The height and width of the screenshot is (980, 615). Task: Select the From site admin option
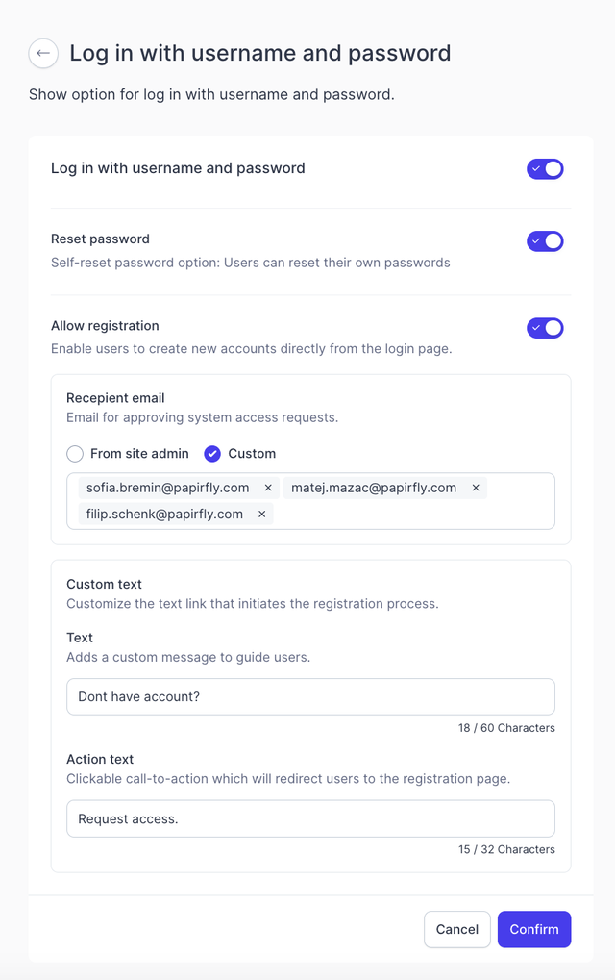pos(75,454)
